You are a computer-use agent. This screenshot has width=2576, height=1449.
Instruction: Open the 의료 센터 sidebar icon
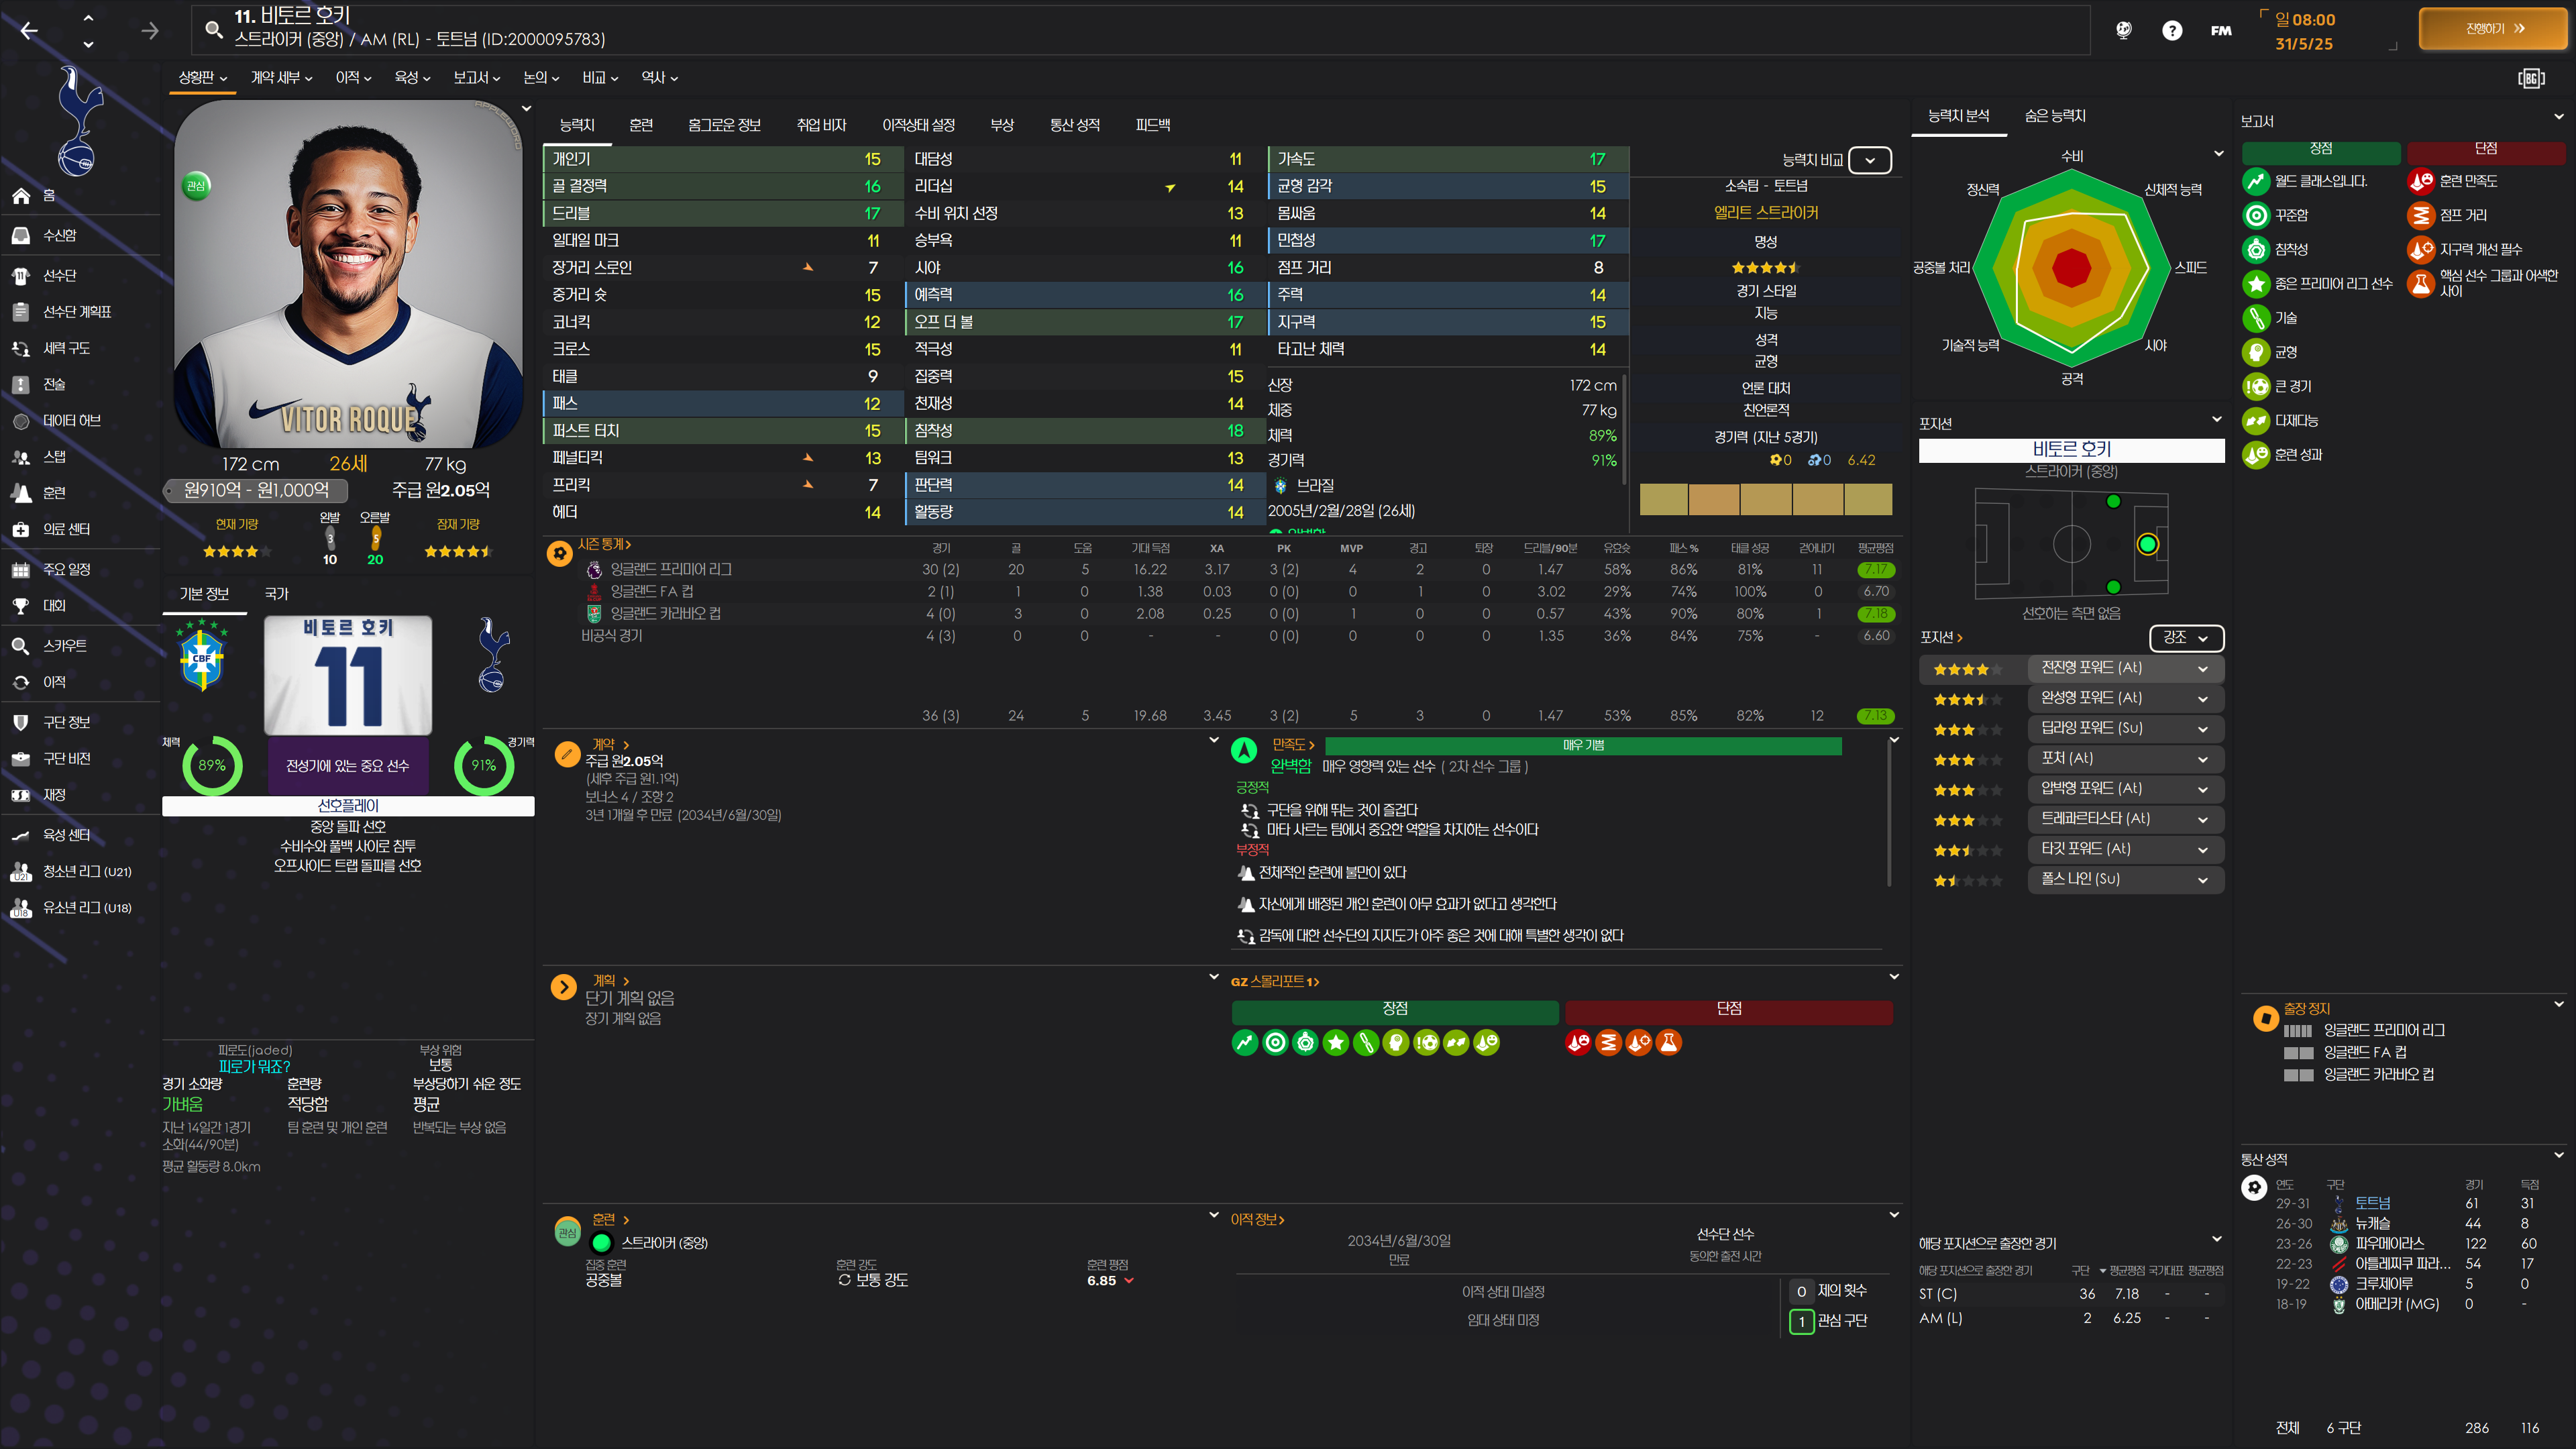(x=21, y=529)
